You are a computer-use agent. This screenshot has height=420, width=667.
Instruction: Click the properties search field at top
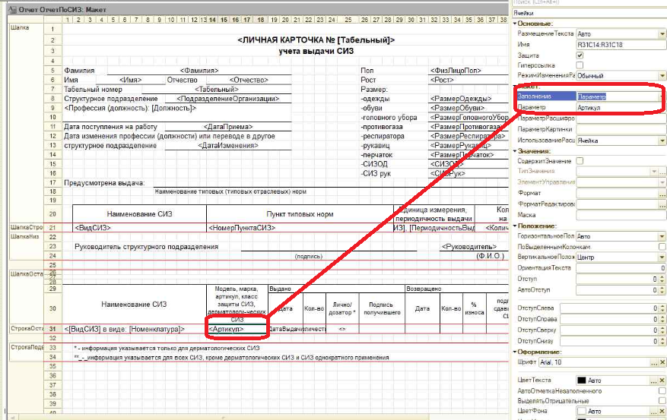[589, 2]
